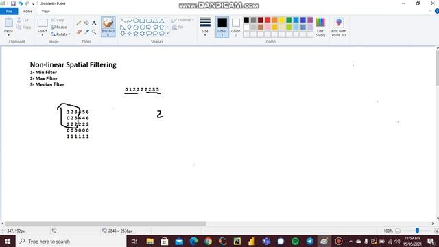
Task: Open Edit colors dialog
Action: coord(320,27)
